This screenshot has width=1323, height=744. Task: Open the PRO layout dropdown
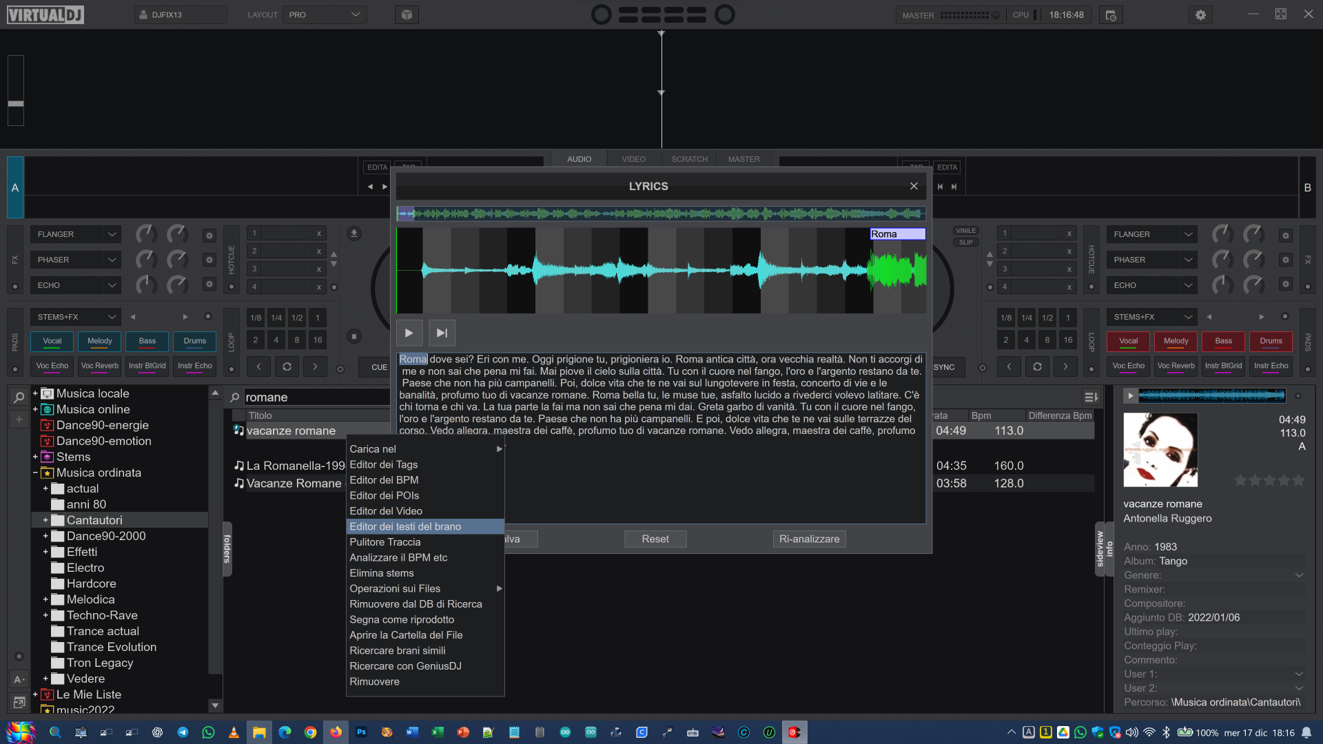[x=325, y=15]
